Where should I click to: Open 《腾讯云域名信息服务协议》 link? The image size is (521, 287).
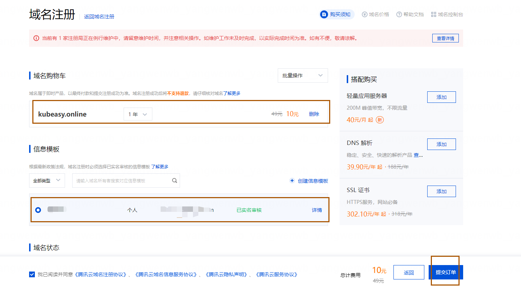coord(165,274)
